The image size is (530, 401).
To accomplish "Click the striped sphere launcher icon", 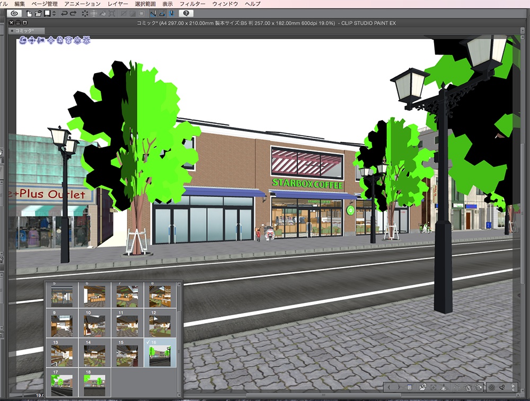I will [491, 387].
